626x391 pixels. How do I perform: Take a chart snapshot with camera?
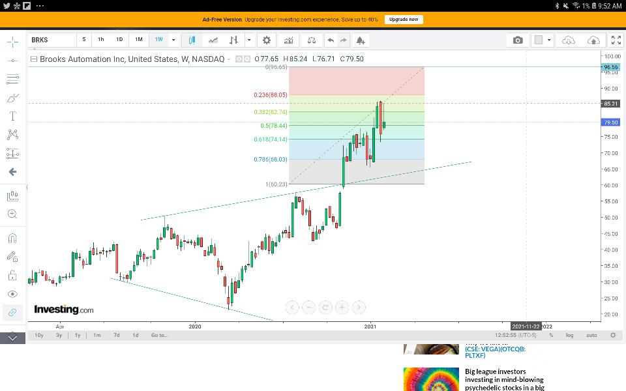(x=518, y=40)
